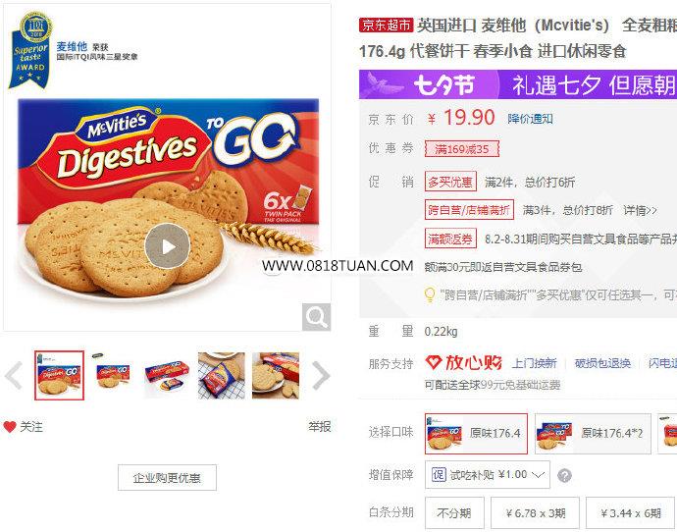Choose 不分期 installment option

[x=454, y=513]
